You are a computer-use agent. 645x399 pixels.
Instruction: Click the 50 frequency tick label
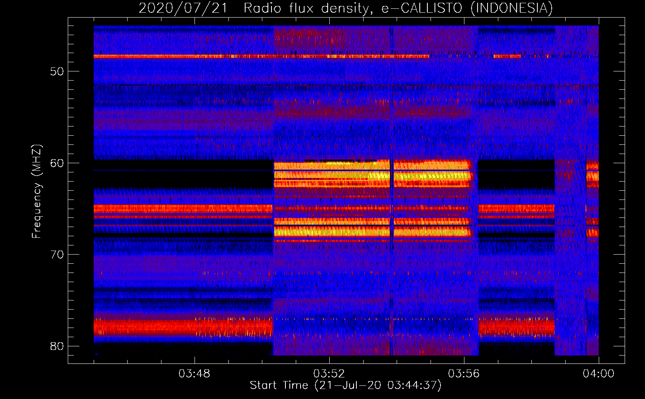(x=57, y=71)
